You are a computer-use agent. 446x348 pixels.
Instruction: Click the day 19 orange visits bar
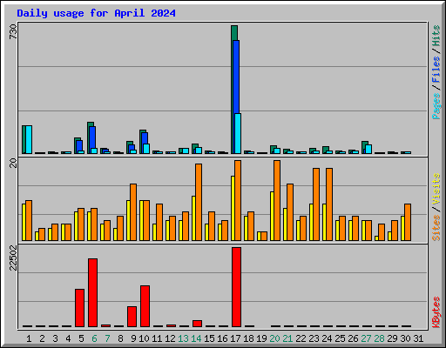264,236
